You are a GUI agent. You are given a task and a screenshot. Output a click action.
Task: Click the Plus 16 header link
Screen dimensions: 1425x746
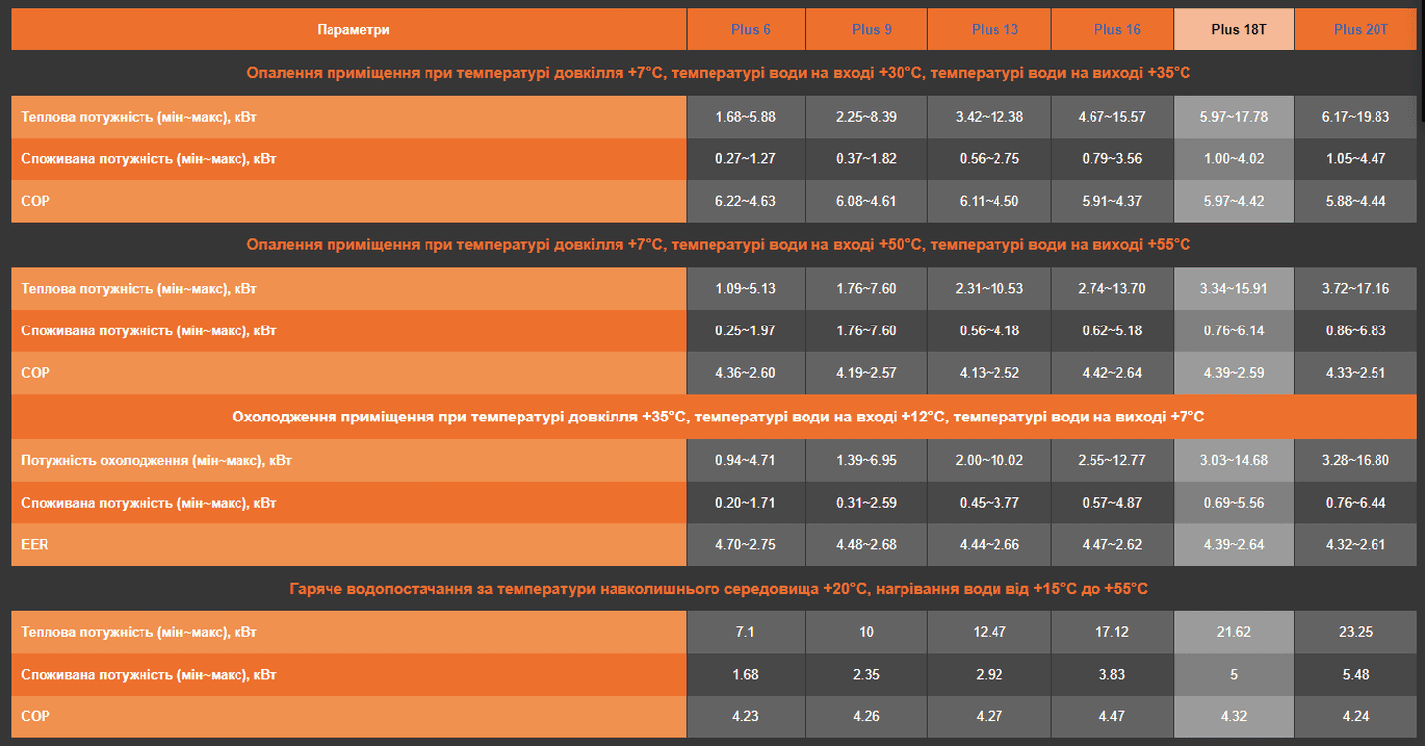(x=1117, y=29)
